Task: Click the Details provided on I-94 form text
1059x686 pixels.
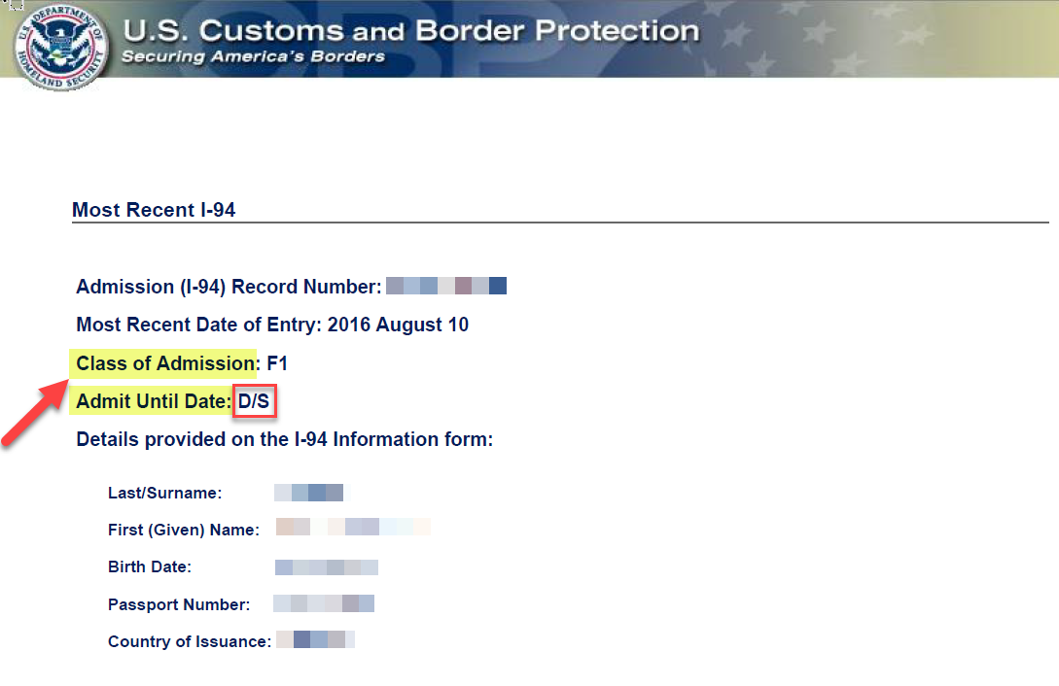Action: point(285,439)
